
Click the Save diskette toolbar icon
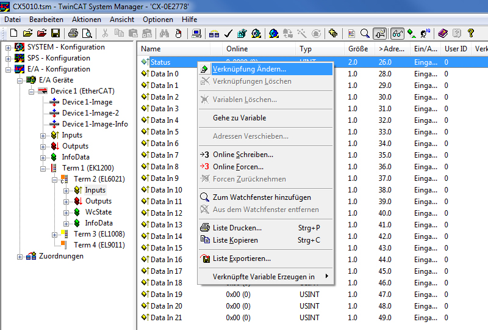pyautogui.click(x=56, y=33)
